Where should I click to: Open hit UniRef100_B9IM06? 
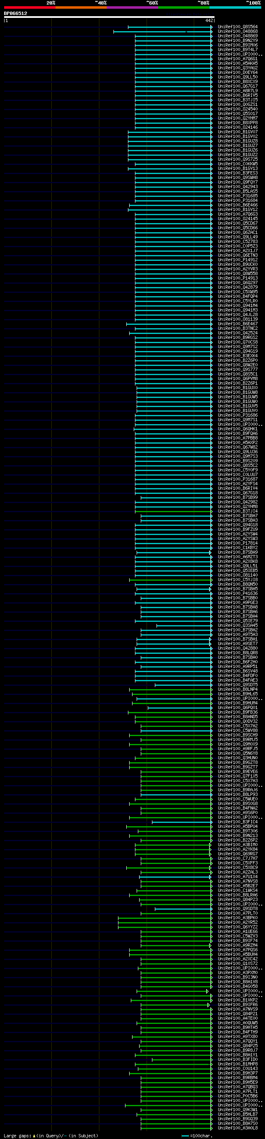click(x=238, y=45)
